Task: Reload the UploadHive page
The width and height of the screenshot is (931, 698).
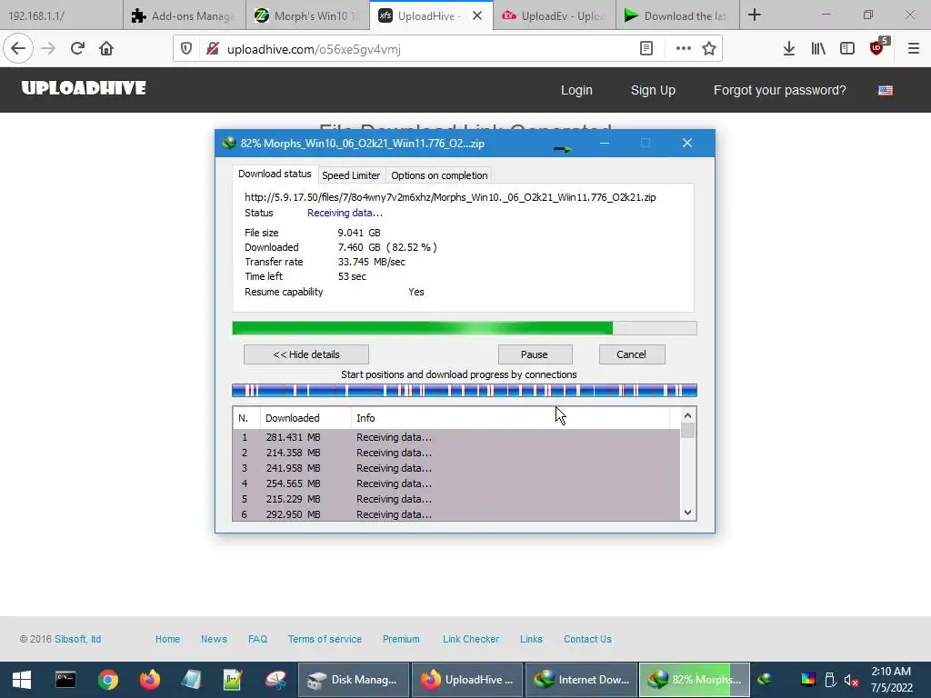Action: point(77,49)
